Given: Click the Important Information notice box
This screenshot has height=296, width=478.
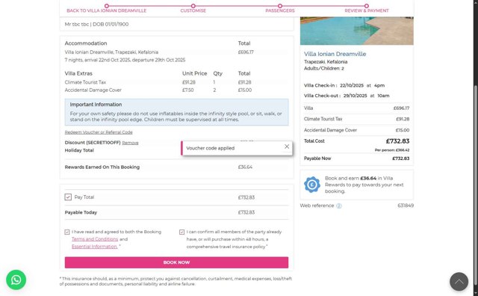Looking at the screenshot, I should [x=176, y=112].
